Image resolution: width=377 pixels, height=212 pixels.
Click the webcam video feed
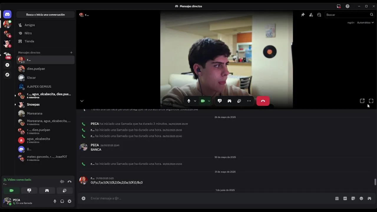226,60
